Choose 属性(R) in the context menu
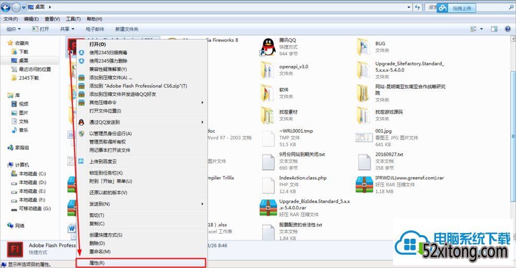516x268 pixels. [141, 263]
